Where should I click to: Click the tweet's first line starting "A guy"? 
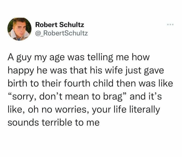[x=78, y=58]
